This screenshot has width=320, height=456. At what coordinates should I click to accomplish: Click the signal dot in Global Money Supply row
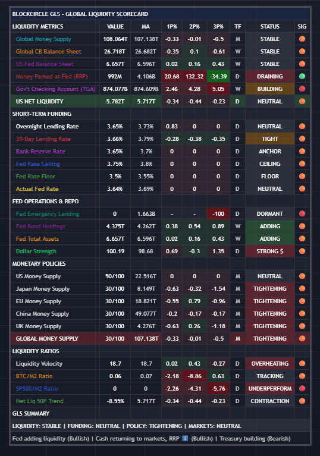tap(302, 39)
